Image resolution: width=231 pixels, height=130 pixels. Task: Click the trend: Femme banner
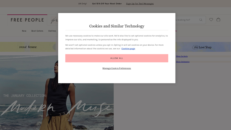[28, 47]
